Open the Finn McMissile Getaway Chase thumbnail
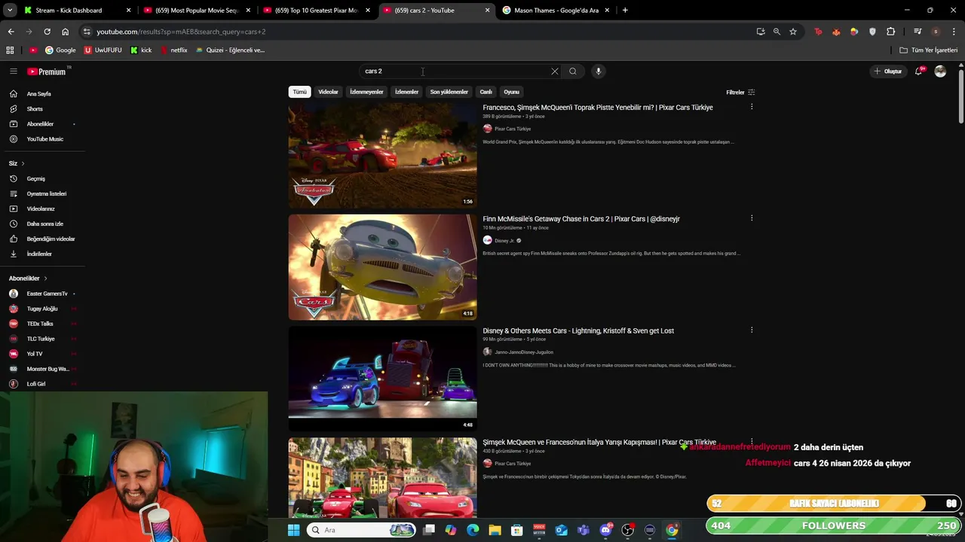Screen dimensions: 965x542 pos(382,267)
